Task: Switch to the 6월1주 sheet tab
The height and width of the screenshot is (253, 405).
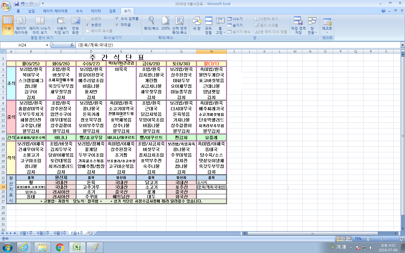Action: (x=26, y=233)
